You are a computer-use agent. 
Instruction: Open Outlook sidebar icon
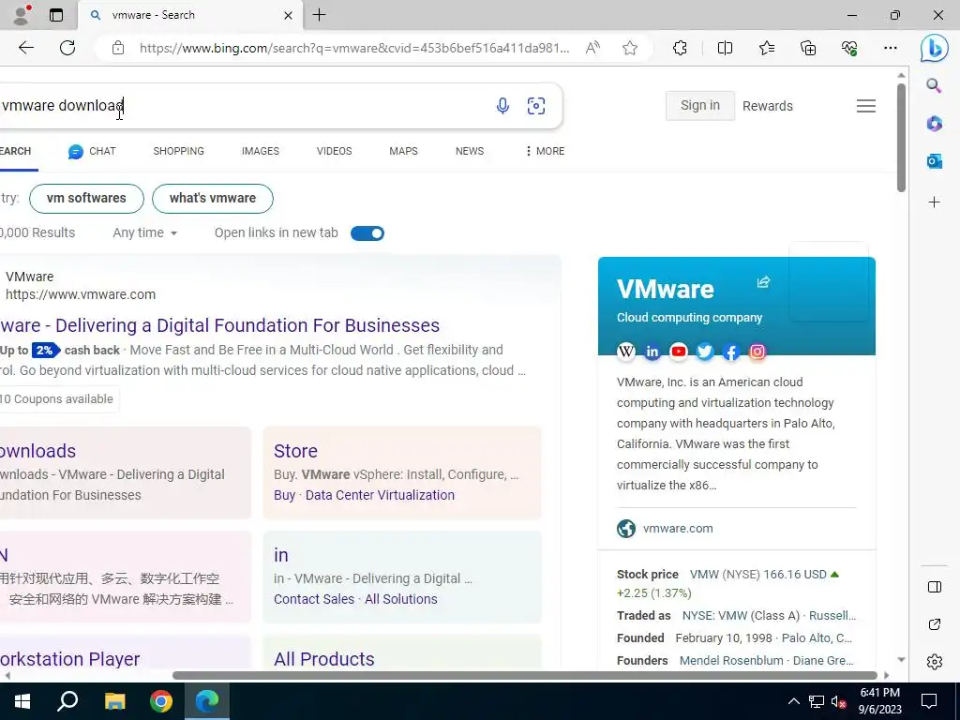click(934, 161)
